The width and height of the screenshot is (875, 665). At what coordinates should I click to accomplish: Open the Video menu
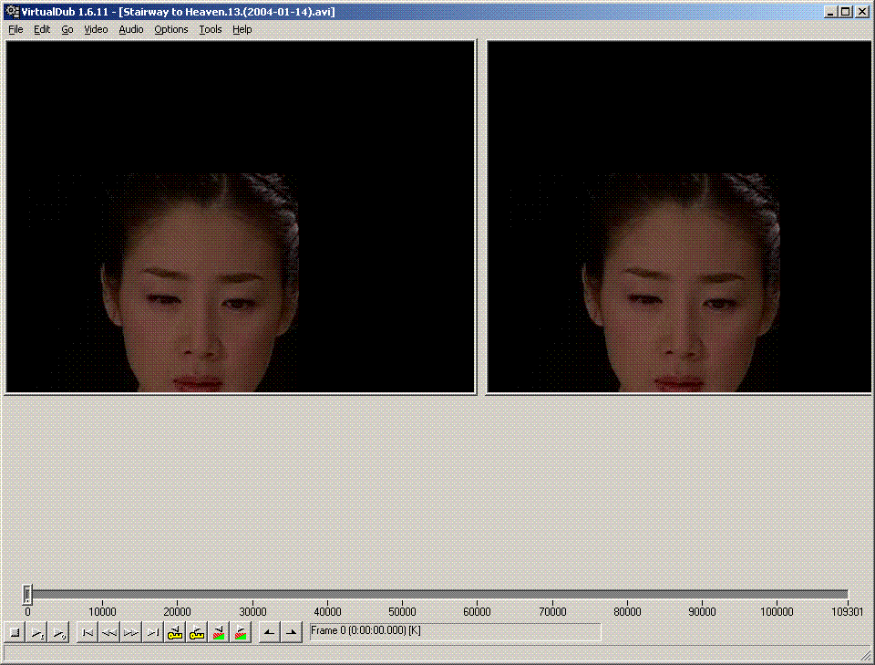click(96, 29)
